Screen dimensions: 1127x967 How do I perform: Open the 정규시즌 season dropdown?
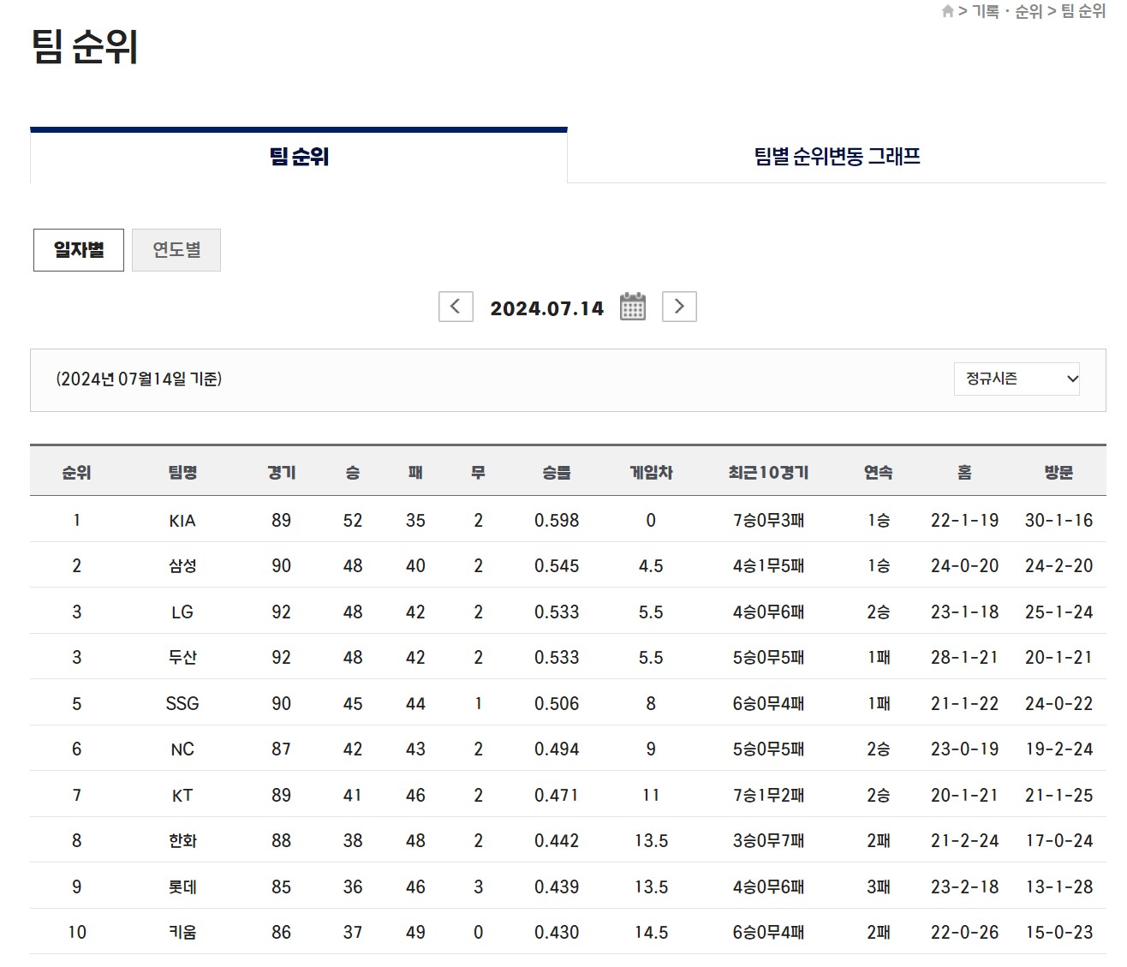coord(1017,379)
